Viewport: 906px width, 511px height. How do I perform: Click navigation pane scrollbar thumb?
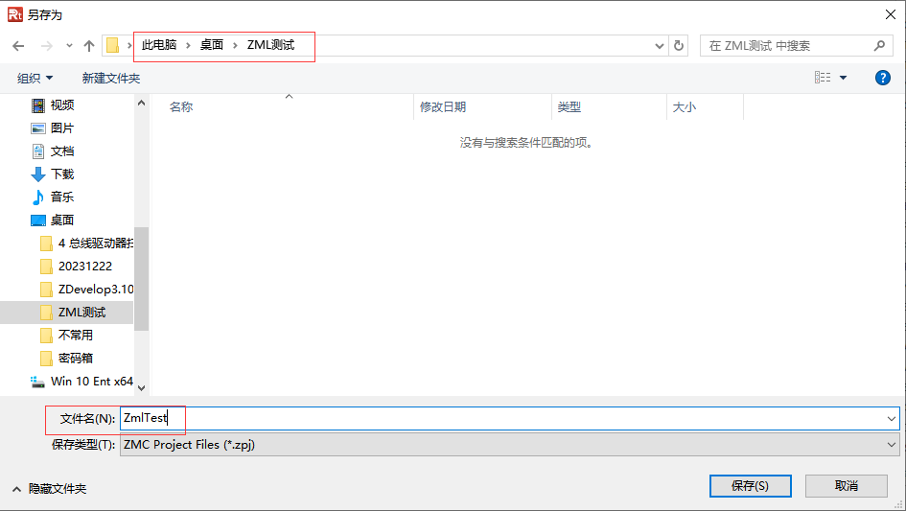(142, 279)
